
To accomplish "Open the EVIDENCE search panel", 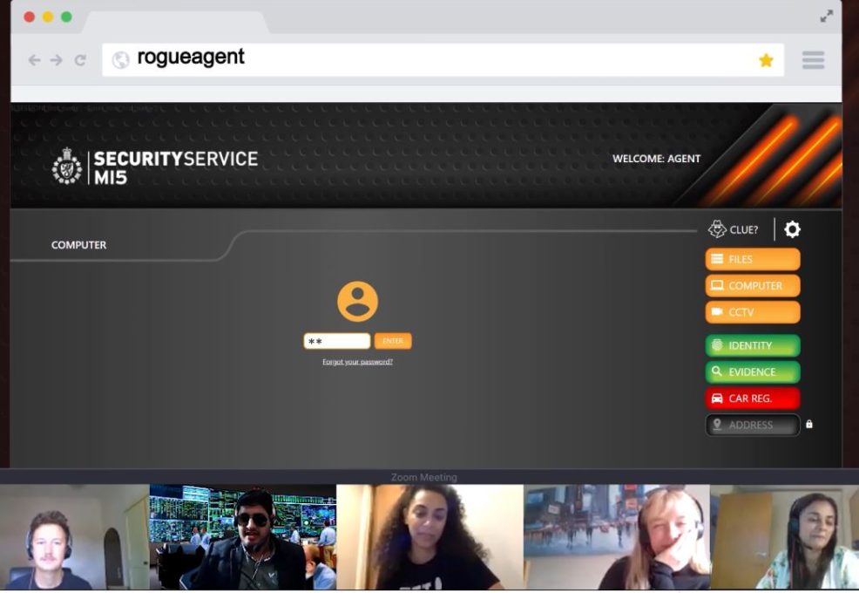I will click(752, 372).
